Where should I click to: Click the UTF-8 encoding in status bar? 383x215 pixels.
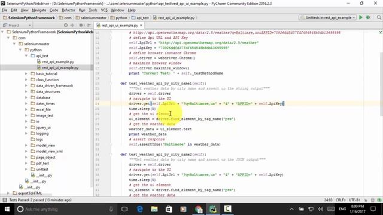[x=354, y=200]
